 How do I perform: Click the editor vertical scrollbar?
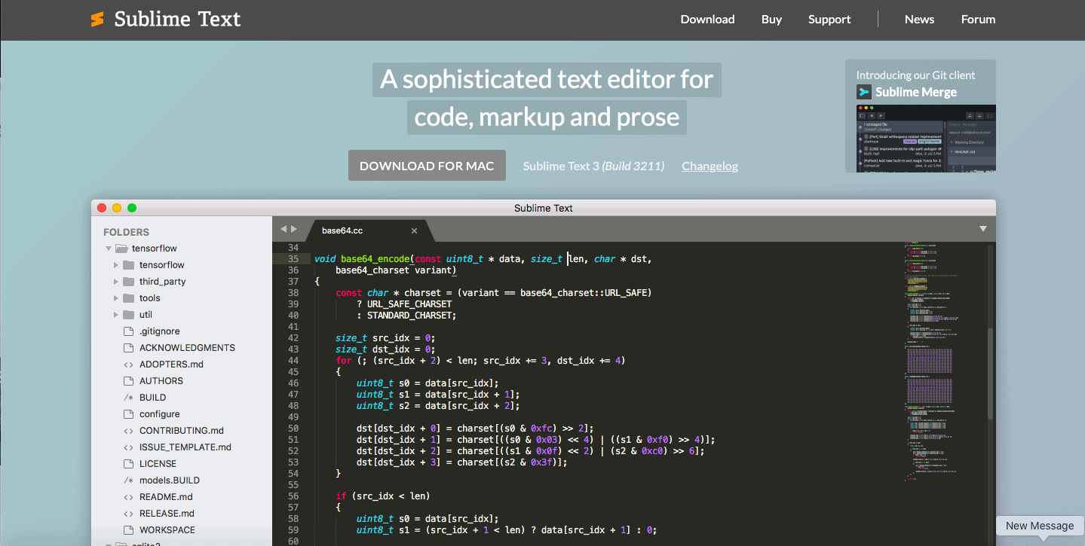tap(992, 374)
